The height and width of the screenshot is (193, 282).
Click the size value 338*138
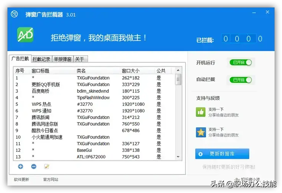point(131,150)
